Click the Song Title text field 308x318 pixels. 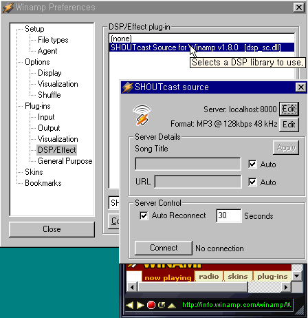coord(188,164)
